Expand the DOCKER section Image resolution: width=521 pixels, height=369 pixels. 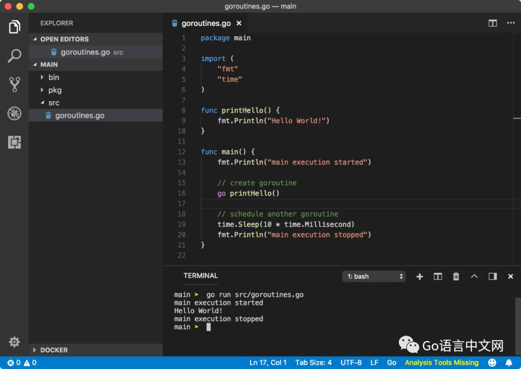coord(96,350)
